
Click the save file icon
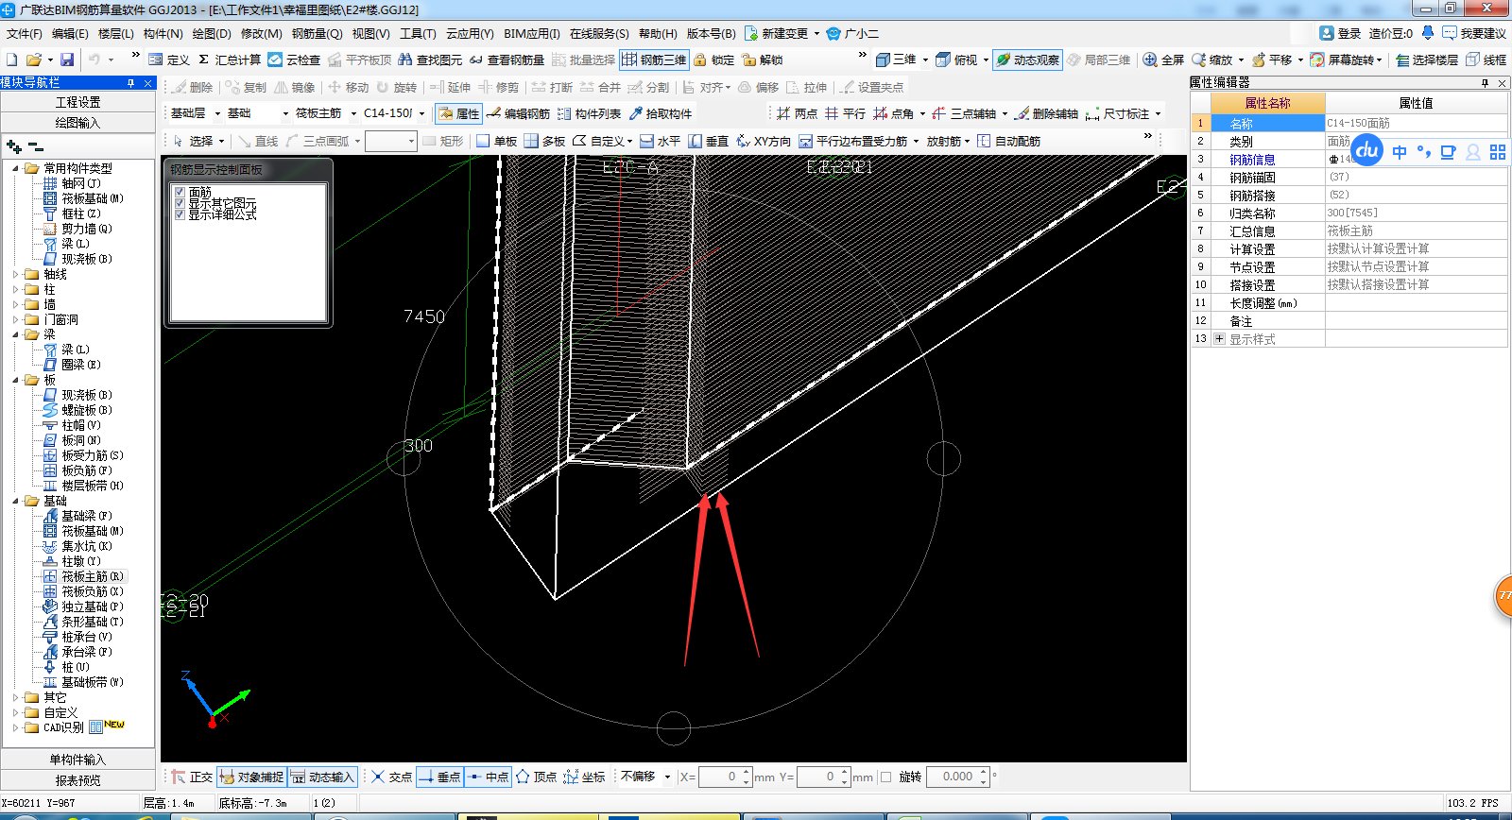click(x=66, y=60)
